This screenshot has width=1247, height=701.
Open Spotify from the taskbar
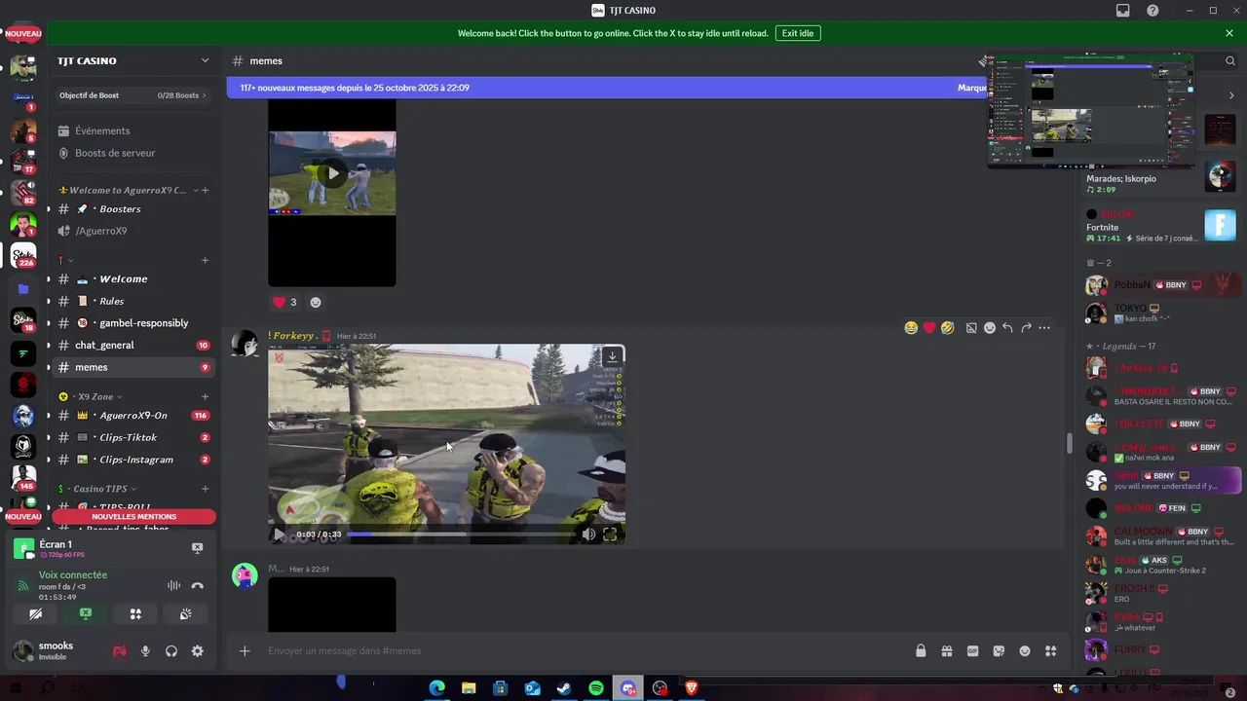pos(596,688)
